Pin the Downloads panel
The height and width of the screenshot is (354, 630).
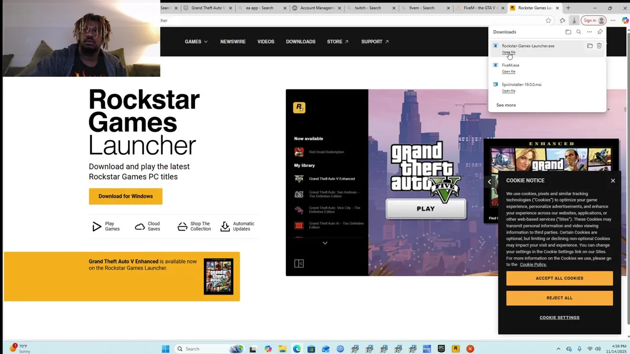click(x=599, y=32)
